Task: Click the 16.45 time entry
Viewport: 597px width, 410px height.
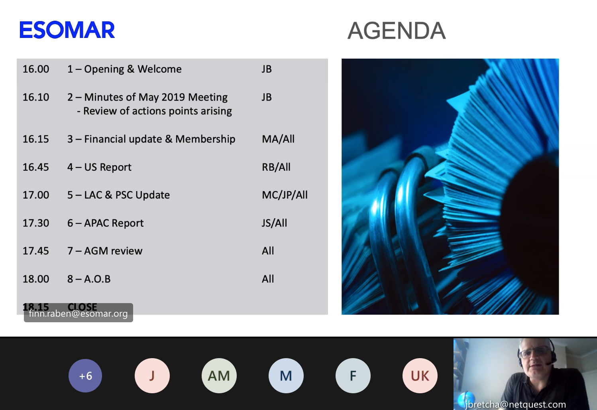Action: coord(36,167)
